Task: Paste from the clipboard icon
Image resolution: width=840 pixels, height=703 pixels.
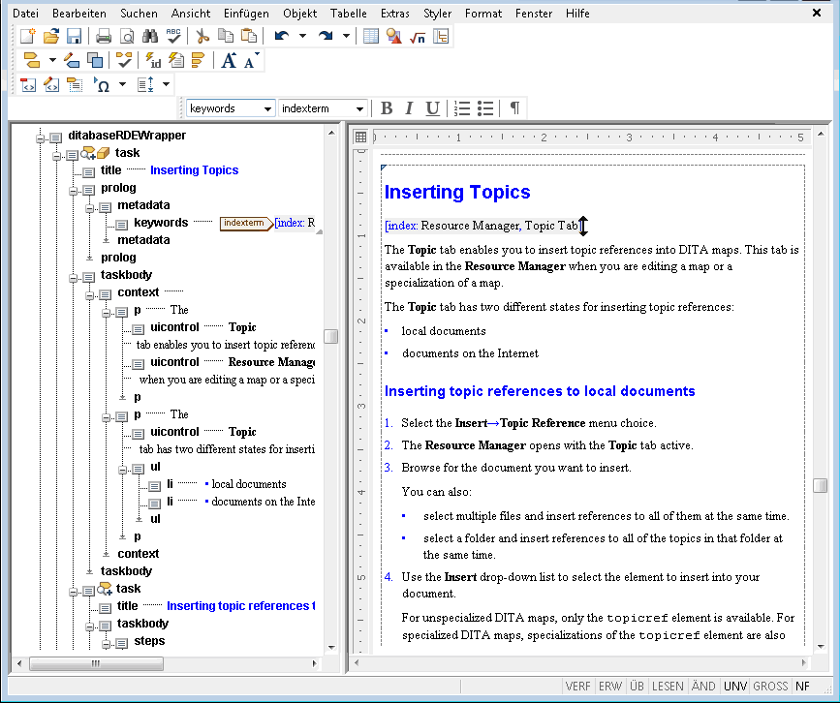Action: point(249,37)
